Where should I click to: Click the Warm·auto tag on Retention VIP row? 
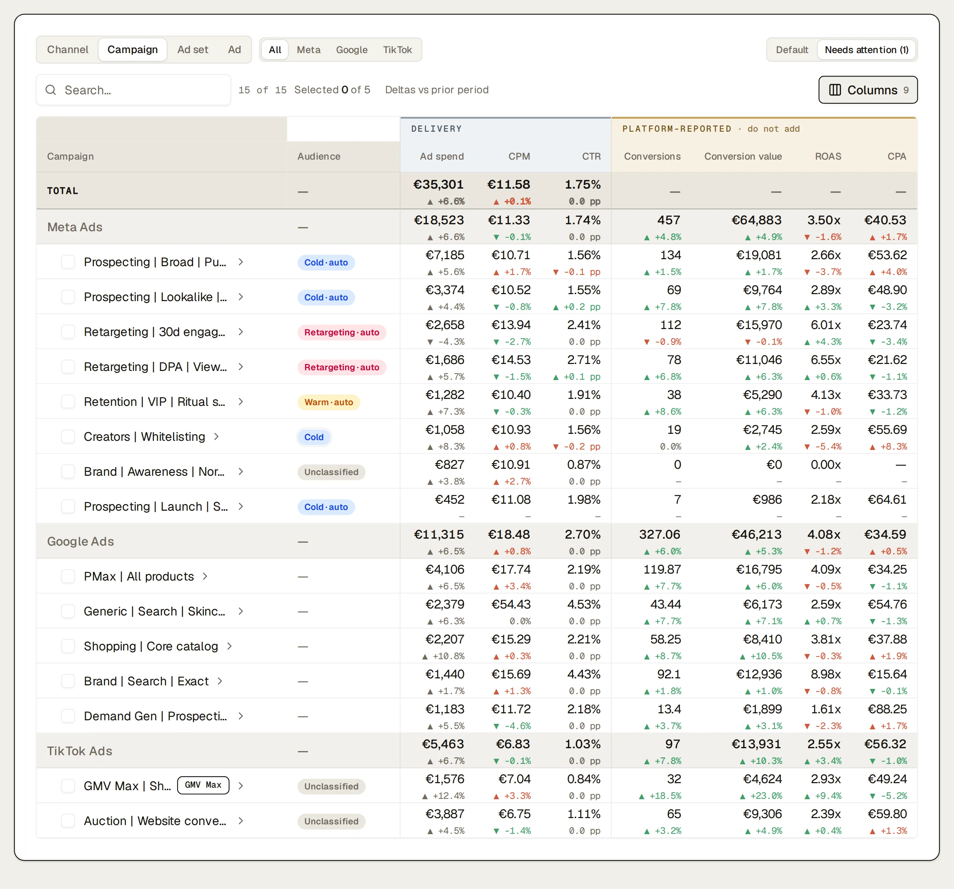tap(329, 402)
